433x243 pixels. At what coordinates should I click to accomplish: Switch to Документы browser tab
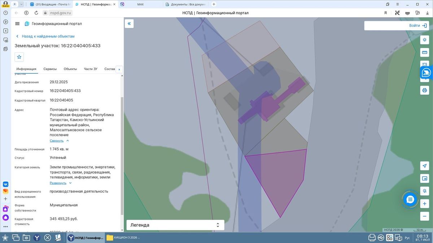click(185, 4)
